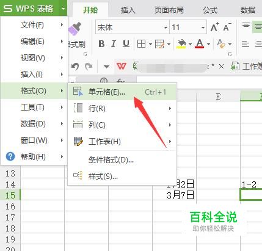
Task: Open the font name dropdown
Action: [x=166, y=27]
